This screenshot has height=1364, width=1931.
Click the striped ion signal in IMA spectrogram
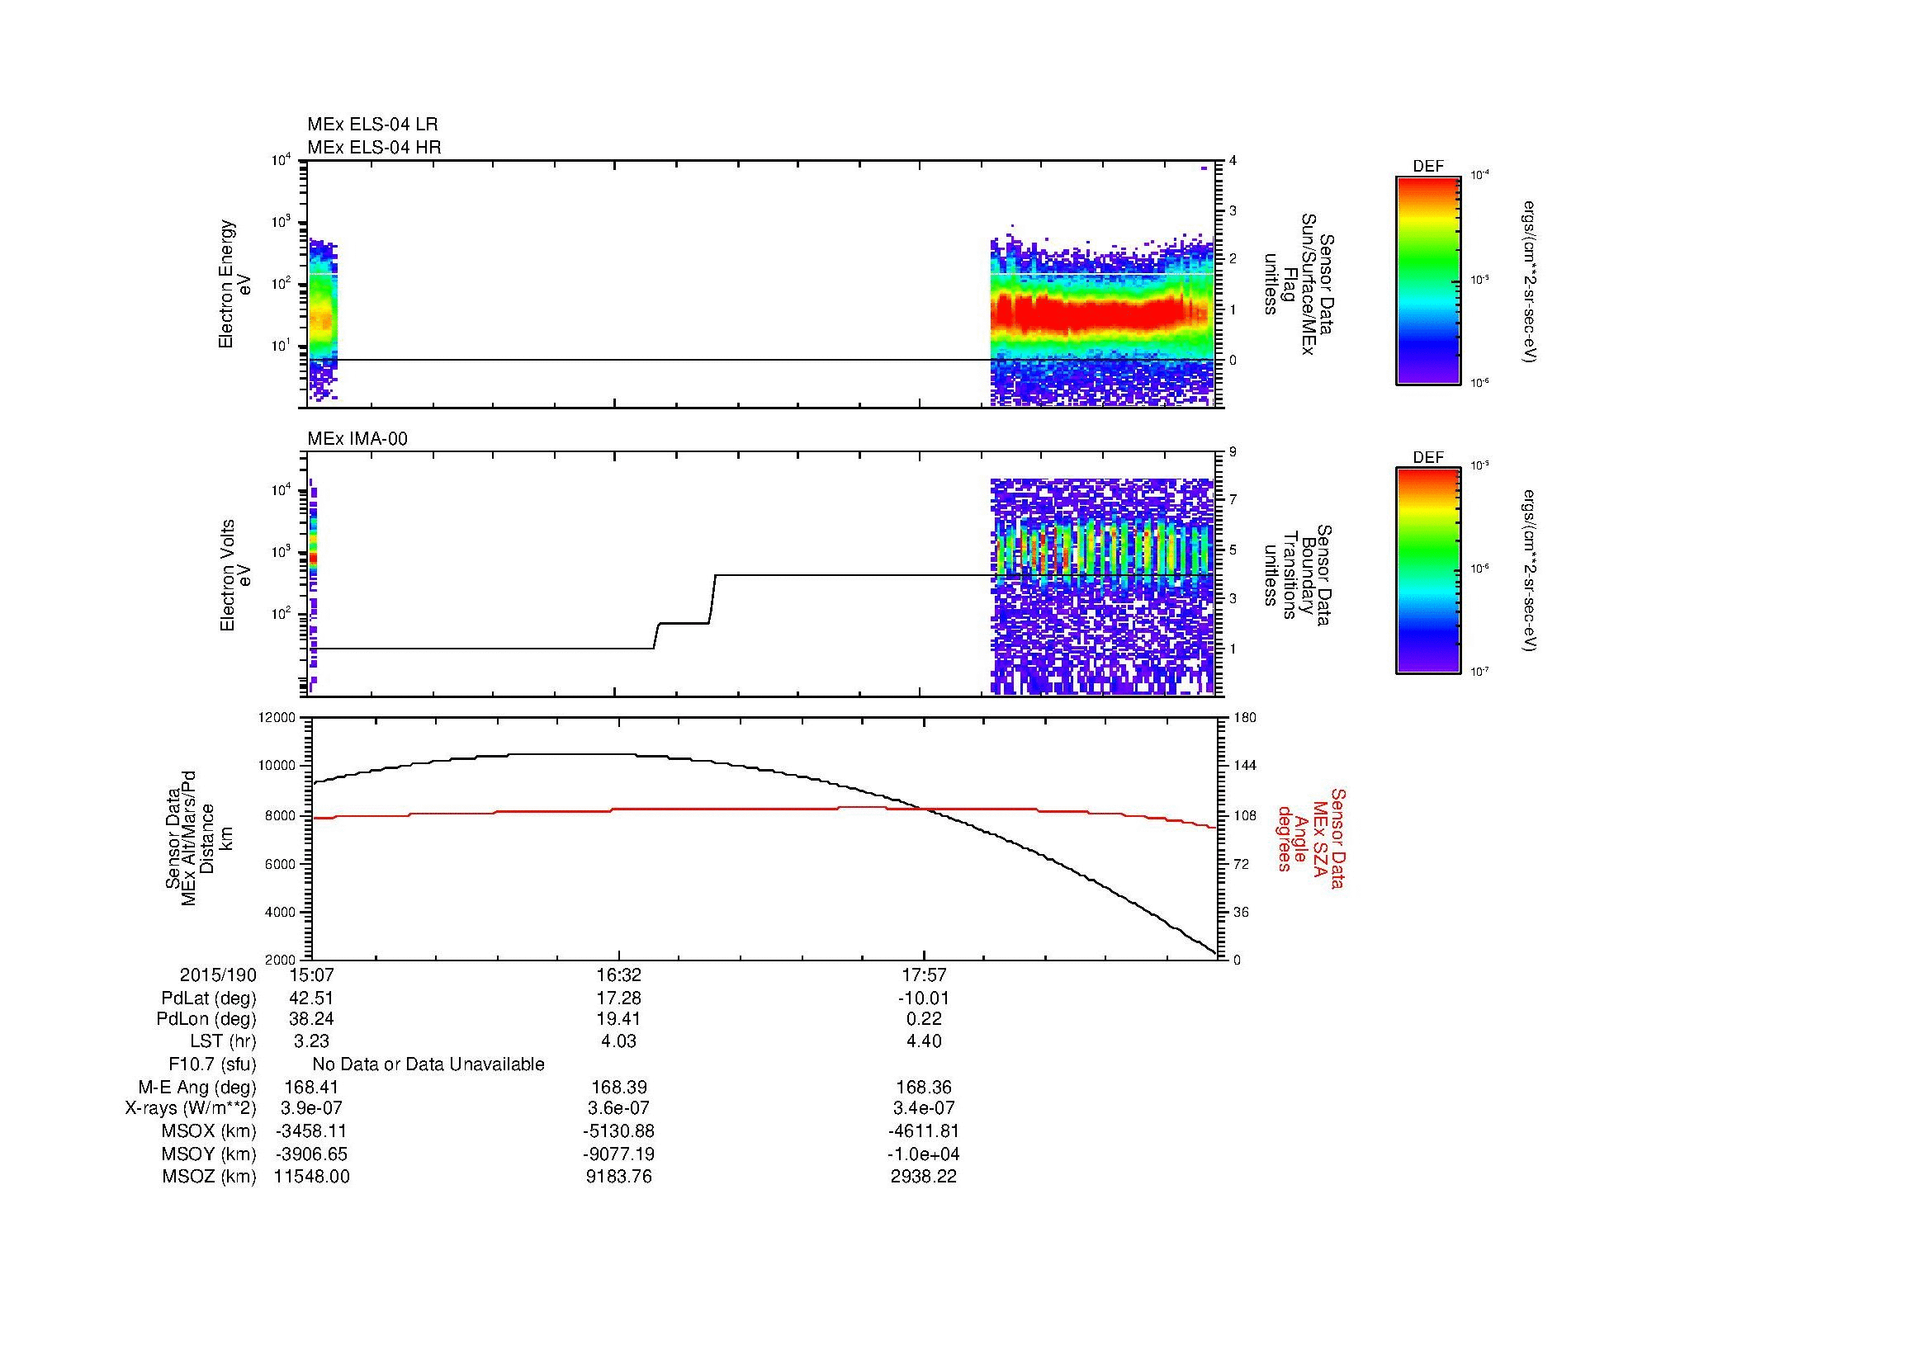(1104, 550)
